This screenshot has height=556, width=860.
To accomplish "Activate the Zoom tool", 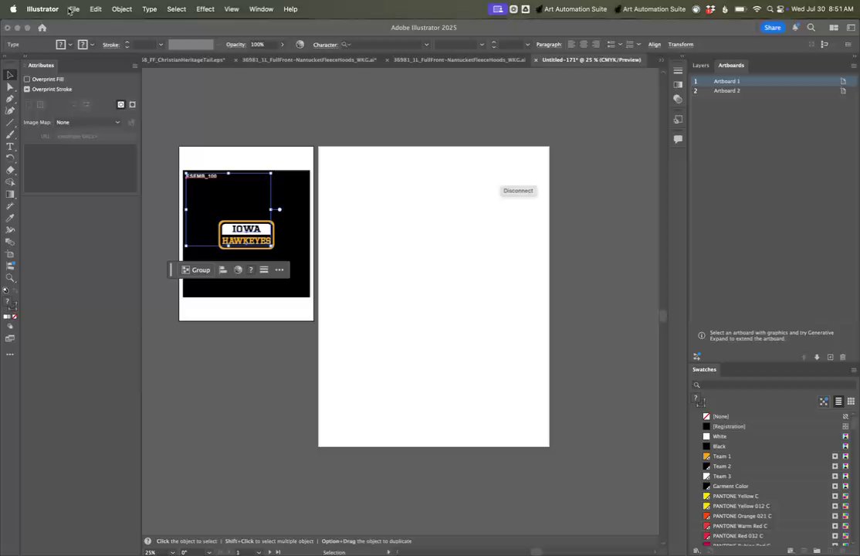I will pyautogui.click(x=10, y=278).
